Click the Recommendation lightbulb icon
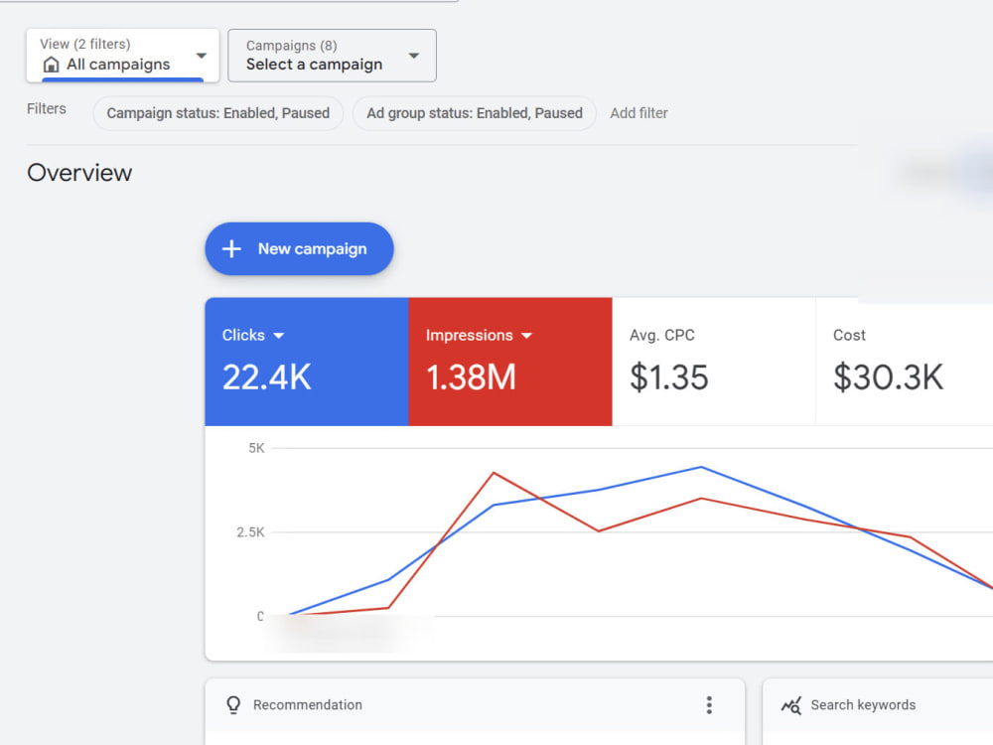 pyautogui.click(x=233, y=705)
